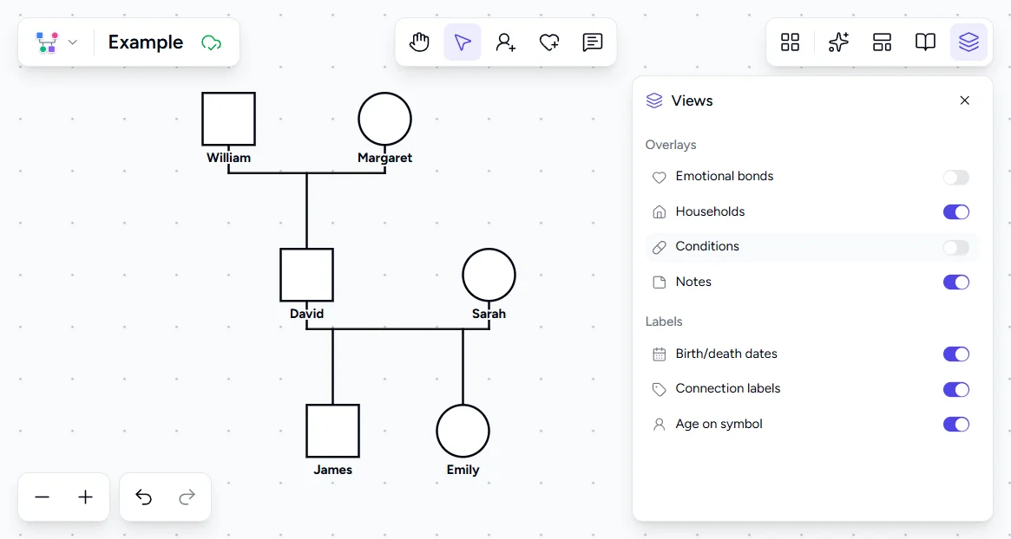Turn off the Notes overlay toggle

pyautogui.click(x=955, y=282)
